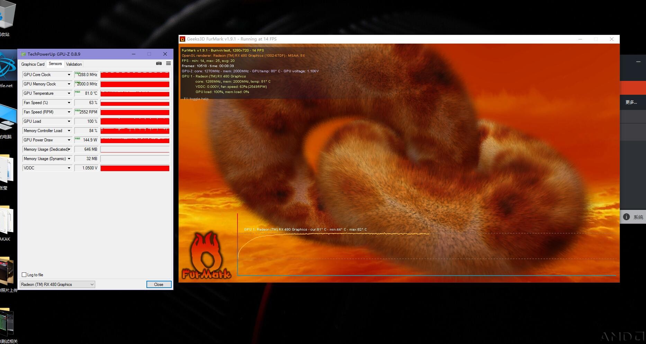Click the 2000.0 MHz memory clock value

86,84
